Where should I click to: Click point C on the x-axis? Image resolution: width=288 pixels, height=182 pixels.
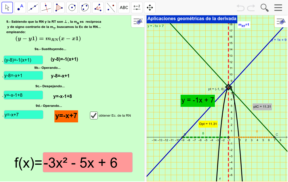point(274,137)
